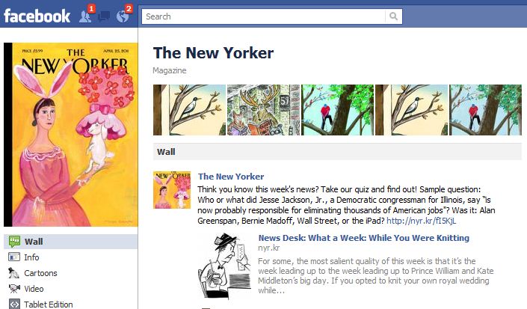Click the search magnifying glass button
Screen dimensions: 527x309
[393, 16]
